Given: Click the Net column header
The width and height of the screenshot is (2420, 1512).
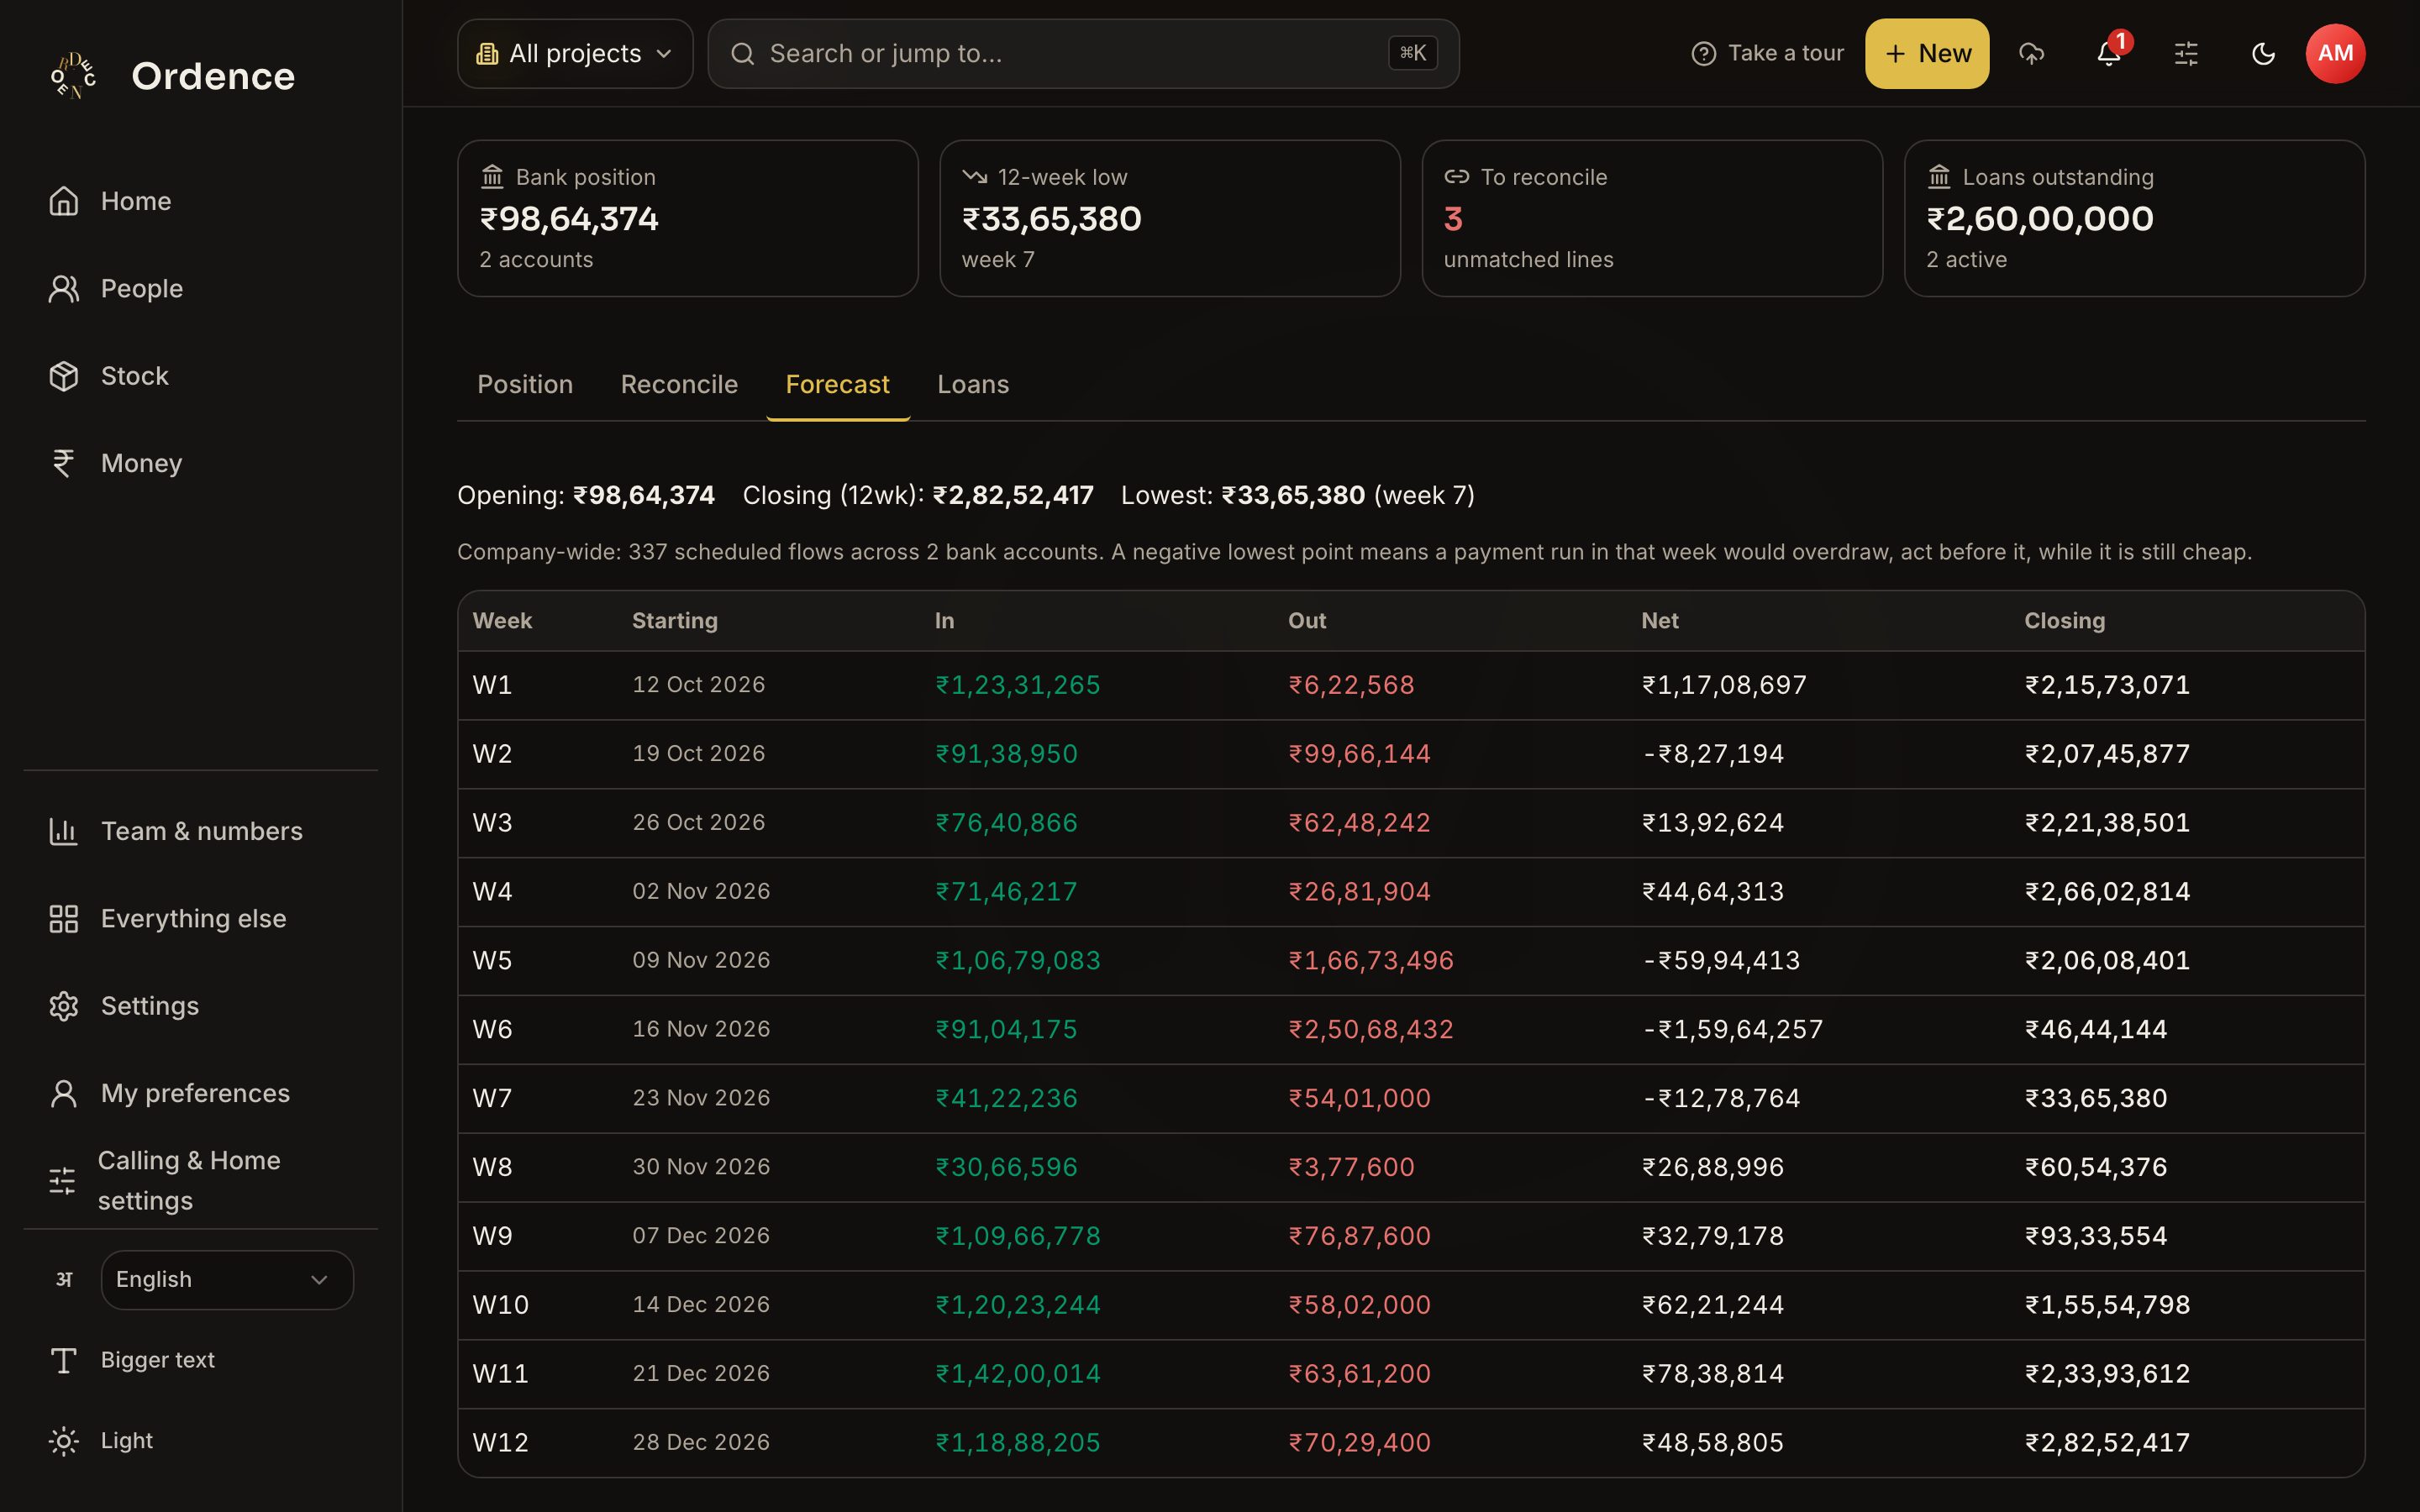Looking at the screenshot, I should pyautogui.click(x=1659, y=621).
